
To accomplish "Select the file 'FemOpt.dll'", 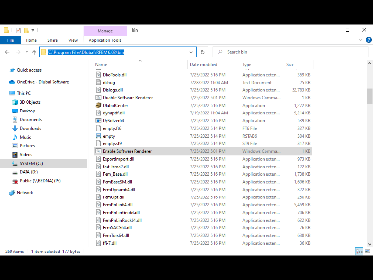I will [203, 197].
